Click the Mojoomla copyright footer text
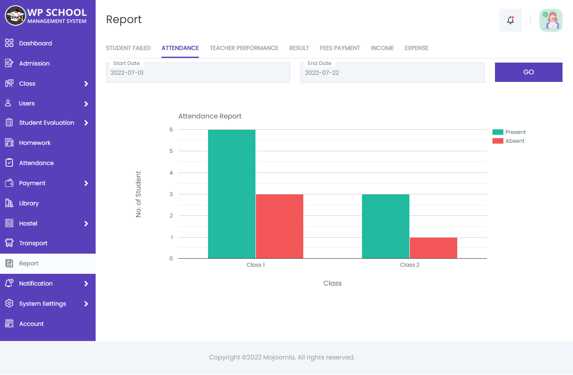The width and height of the screenshot is (573, 375). tap(282, 358)
